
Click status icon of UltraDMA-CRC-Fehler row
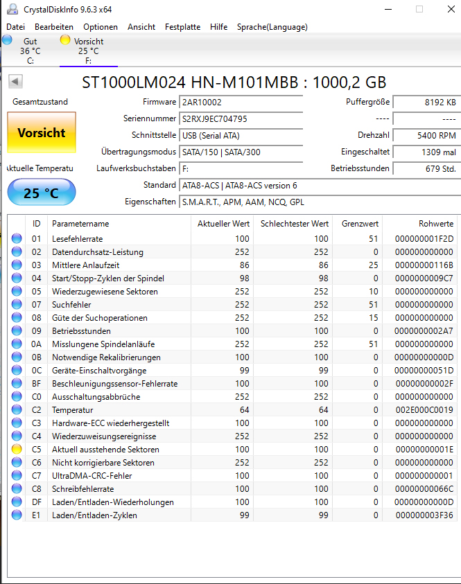click(x=17, y=475)
